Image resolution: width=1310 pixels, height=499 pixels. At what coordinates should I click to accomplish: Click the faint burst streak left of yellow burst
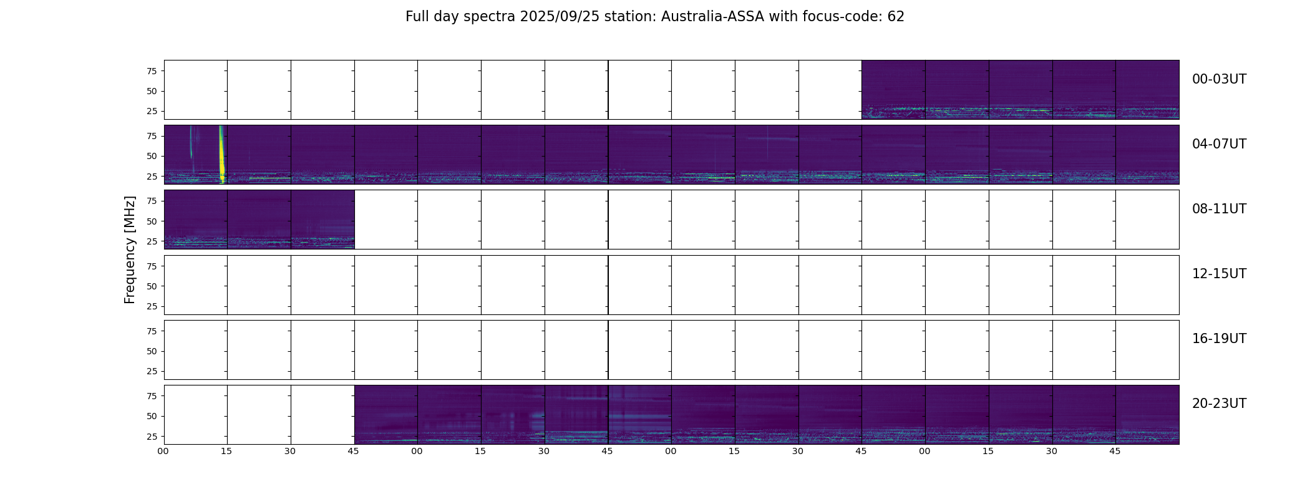coord(192,143)
